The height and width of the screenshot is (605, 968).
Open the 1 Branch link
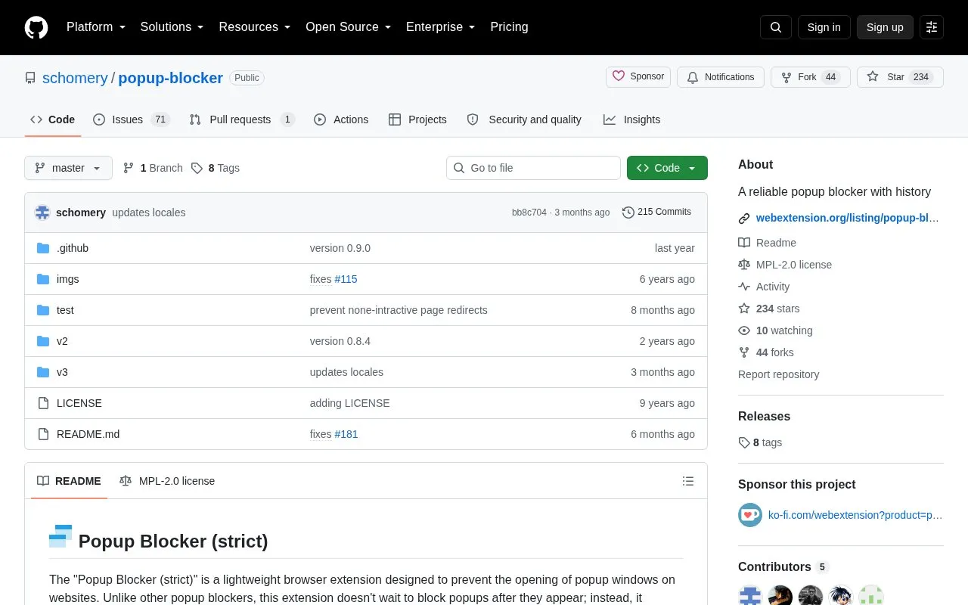(153, 168)
